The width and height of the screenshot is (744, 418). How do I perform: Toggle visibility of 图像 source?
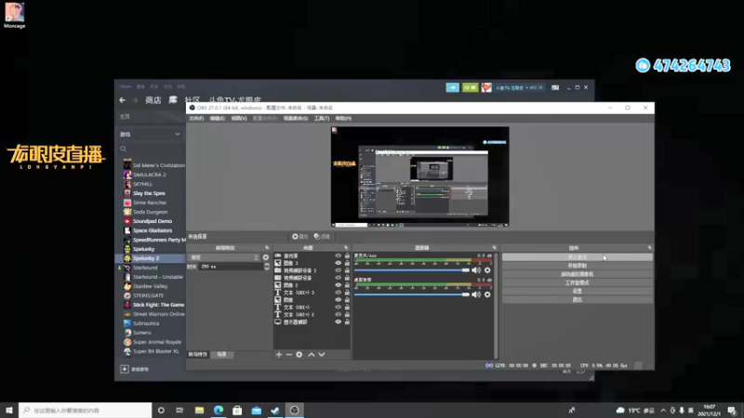pos(339,300)
